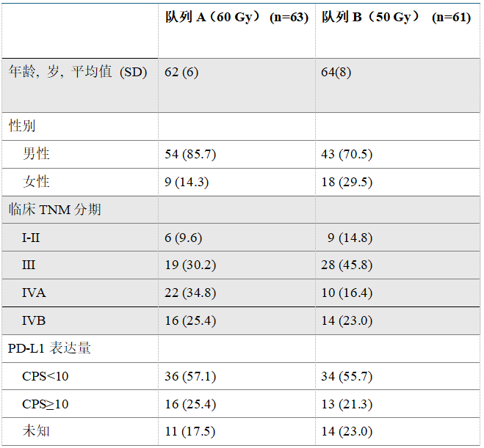Select the cell showing 54 (85.7)

point(189,154)
